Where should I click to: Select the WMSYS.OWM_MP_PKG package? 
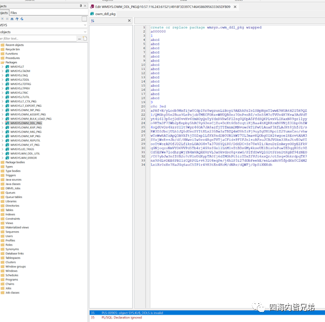pyautogui.click(x=25, y=136)
